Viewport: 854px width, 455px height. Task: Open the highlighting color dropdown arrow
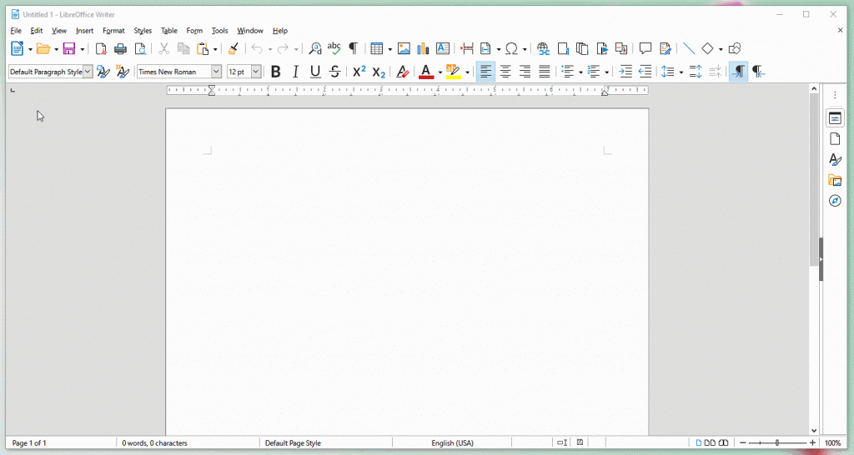coord(467,72)
